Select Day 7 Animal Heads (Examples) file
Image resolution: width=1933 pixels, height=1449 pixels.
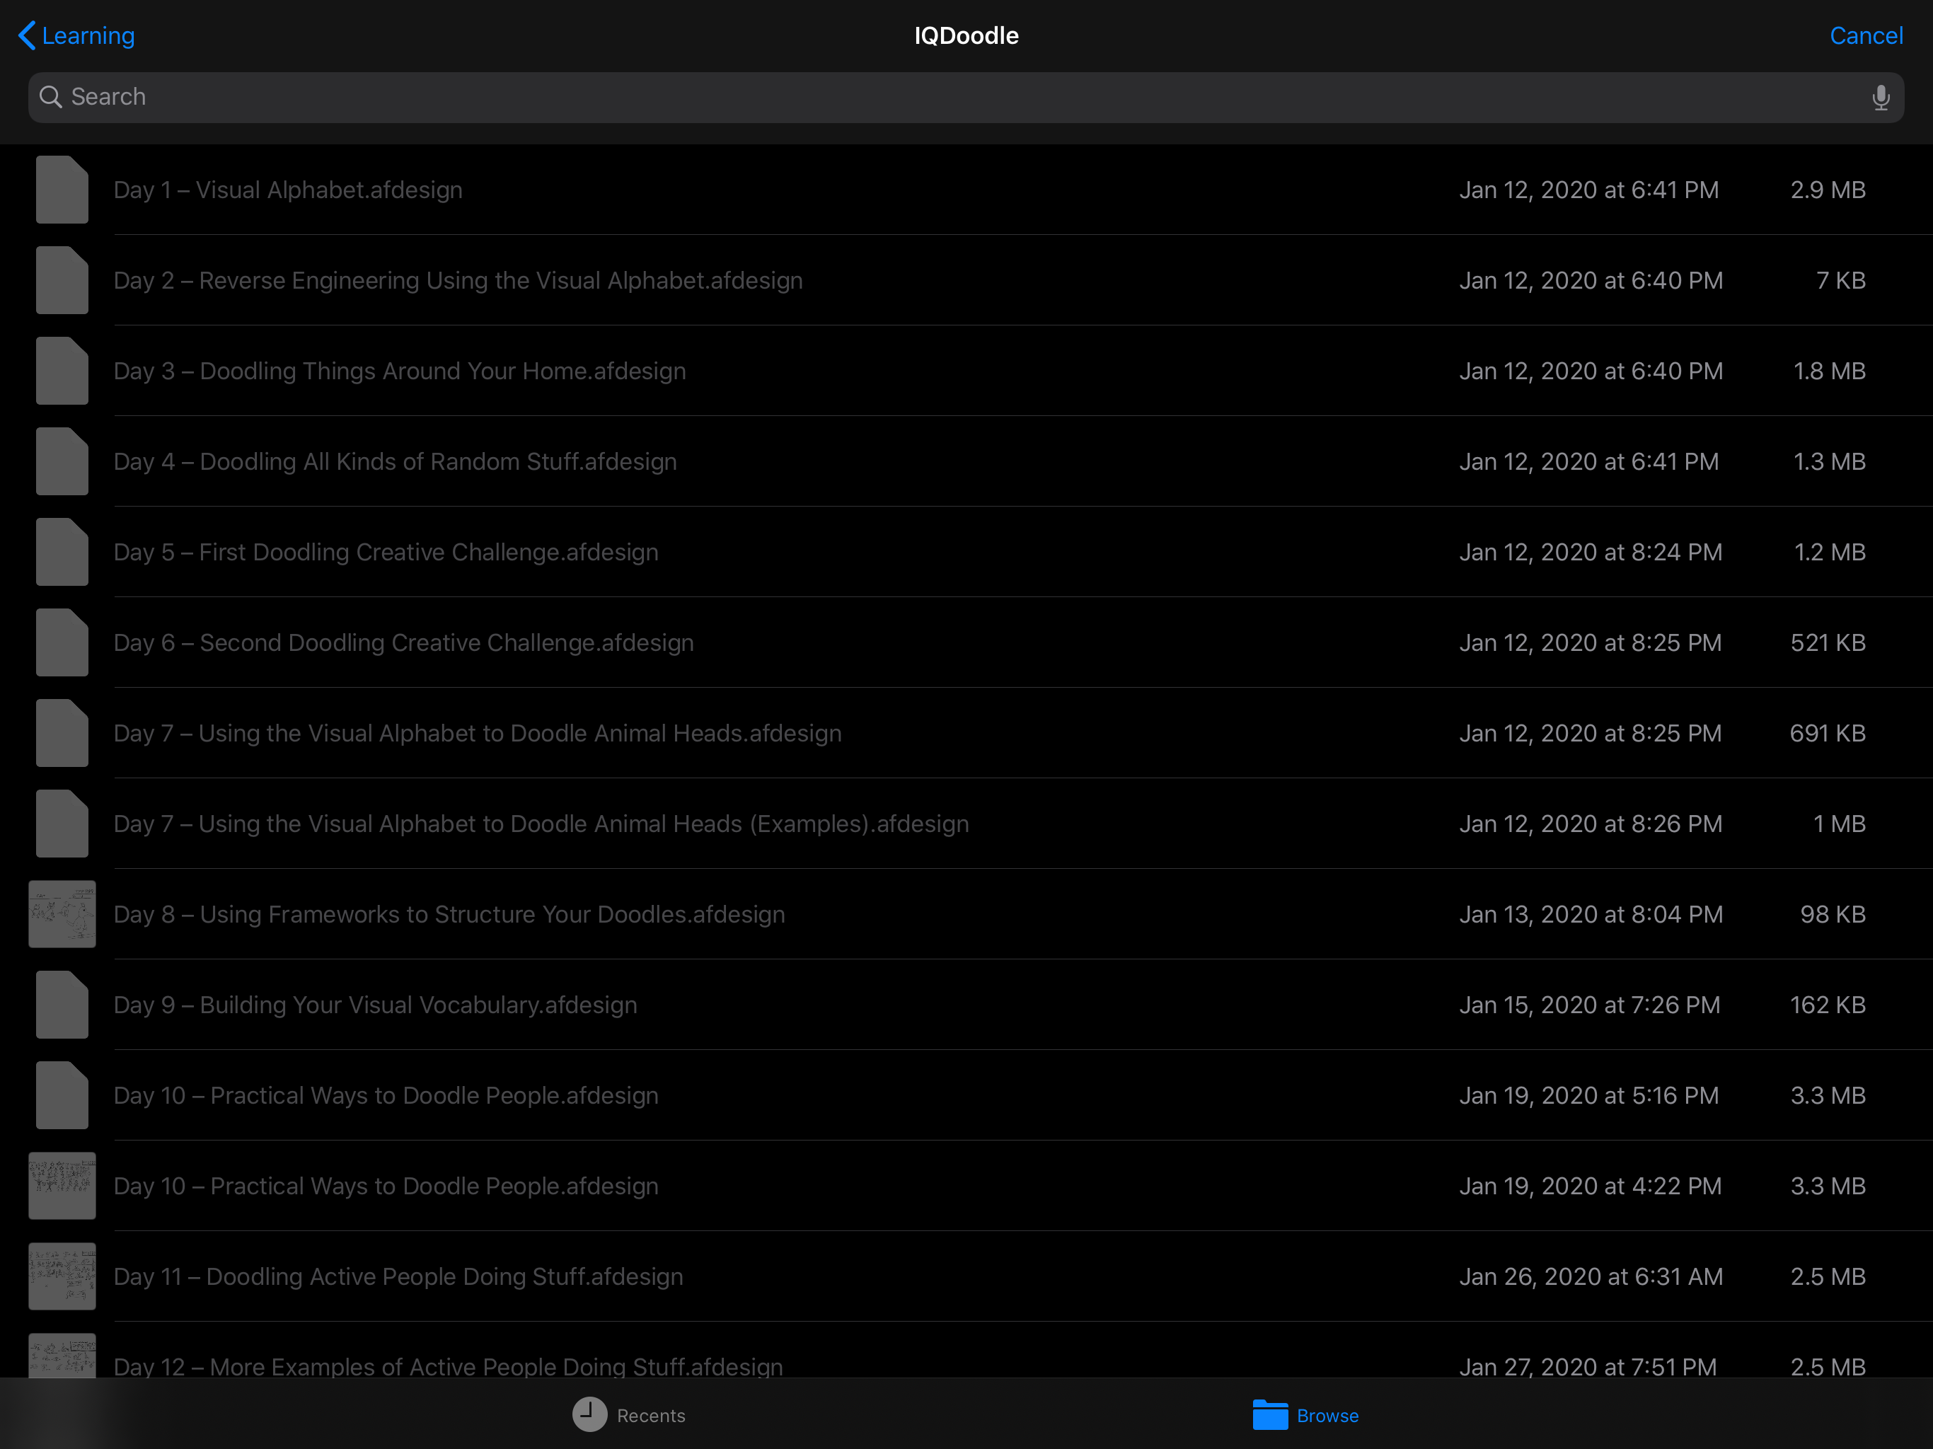[966, 824]
